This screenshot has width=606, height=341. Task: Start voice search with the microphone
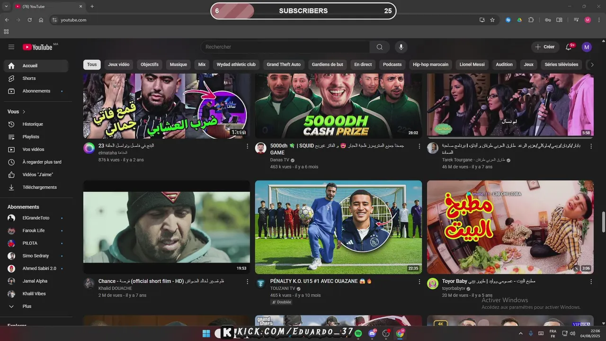(x=401, y=47)
